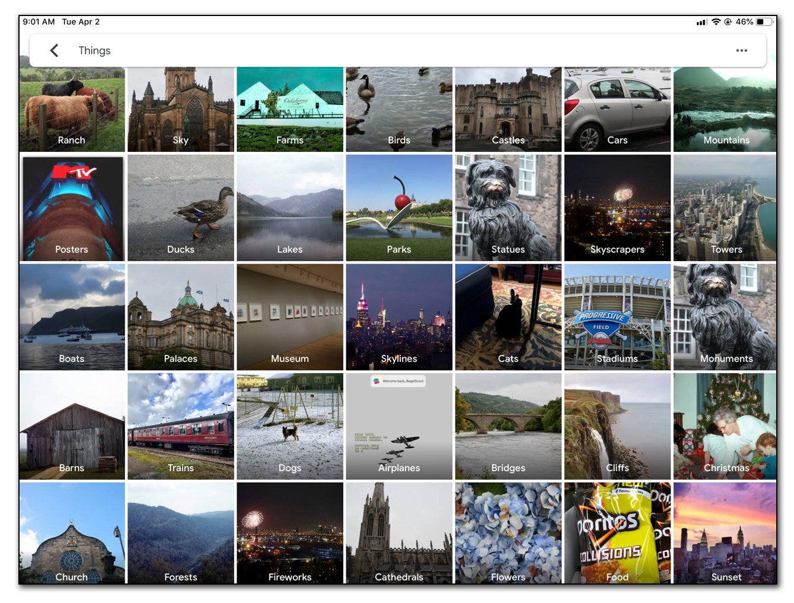Open the Boats category
Image resolution: width=794 pixels, height=603 pixels.
point(72,317)
